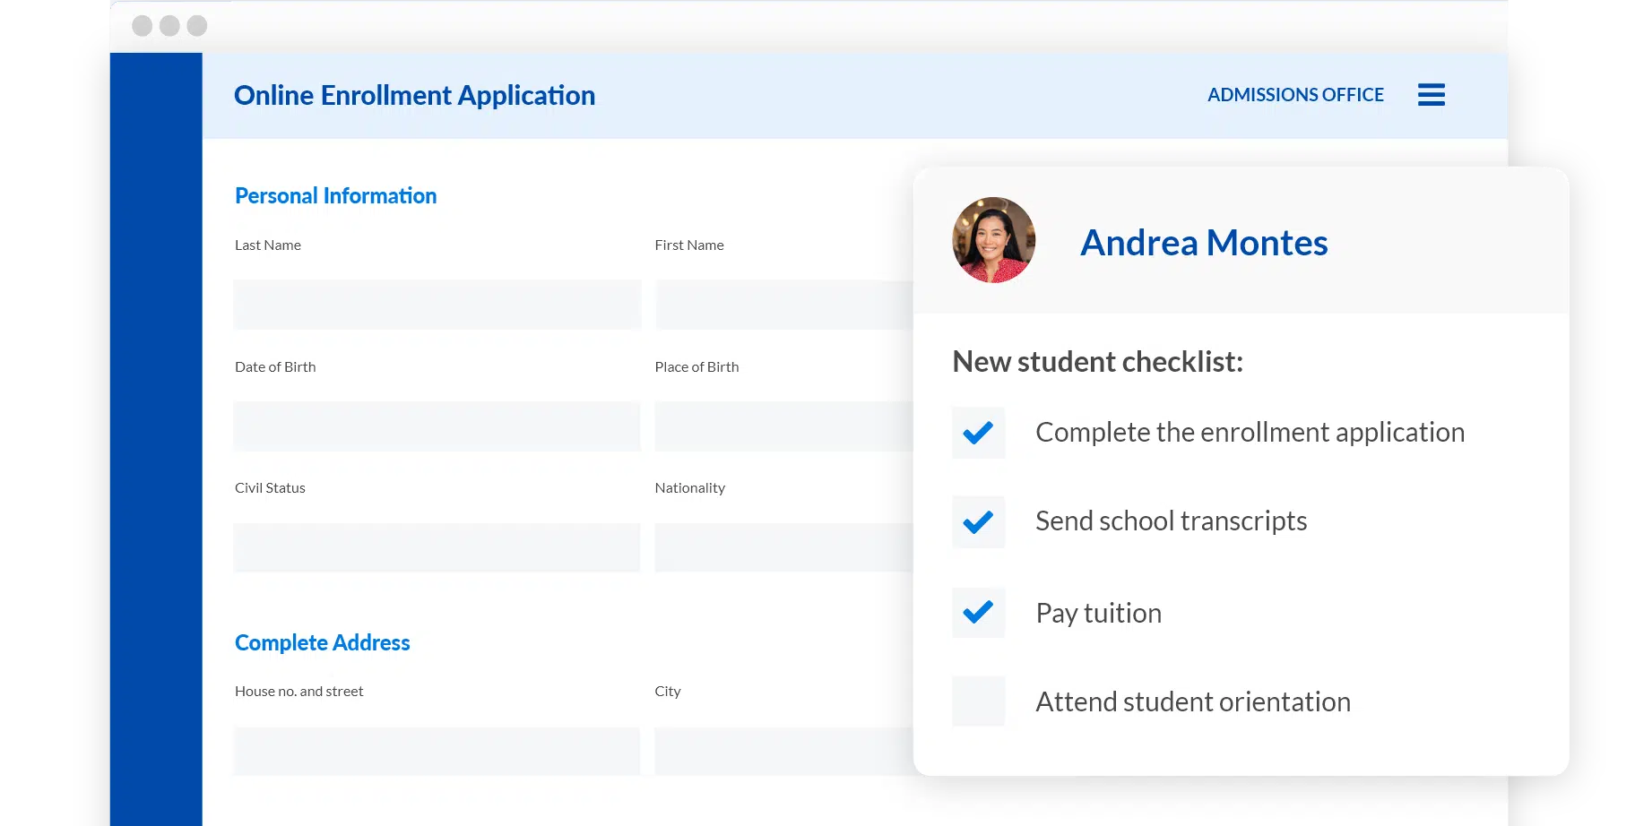Click the blue checkmark beside Pay tuition

click(978, 613)
